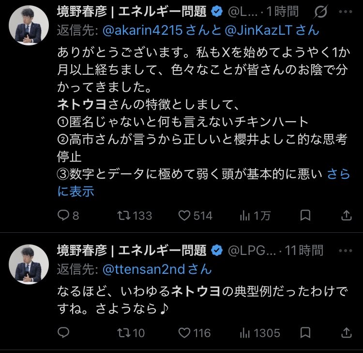Viewport: 363px width, 353px height.
Task: Share the second tweet
Action: point(347,333)
